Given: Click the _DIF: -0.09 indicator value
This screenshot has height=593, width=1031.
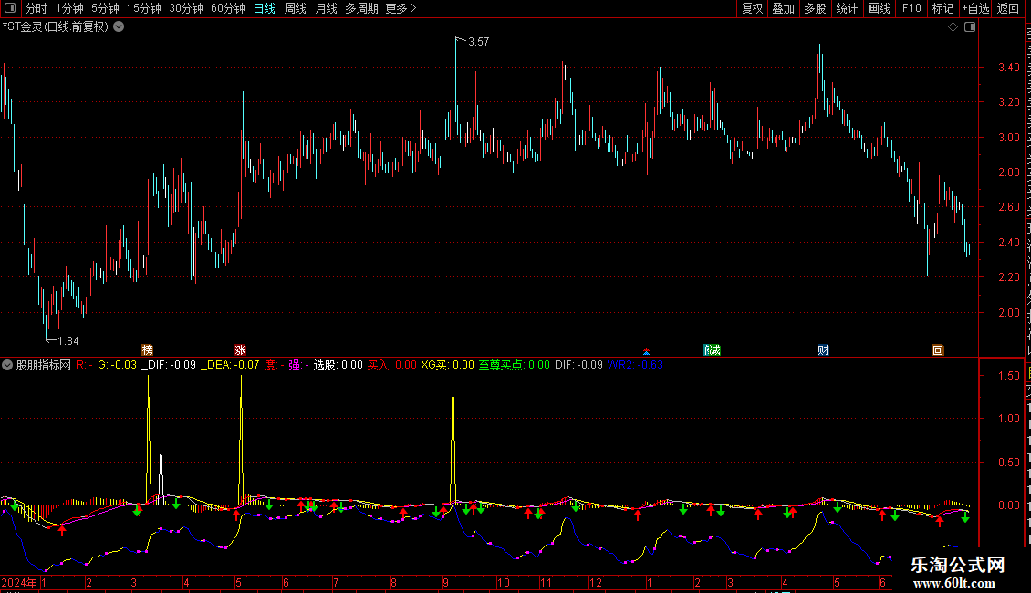Looking at the screenshot, I should [x=169, y=365].
